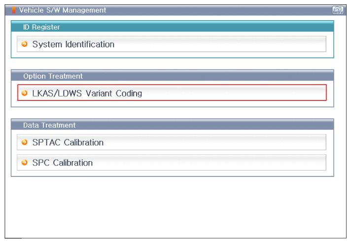Select LKAS/LDWS Variant Coding option
This screenshot has width=351, height=243.
87,93
